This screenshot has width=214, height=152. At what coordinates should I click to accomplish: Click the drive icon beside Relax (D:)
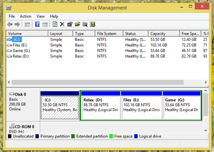(9, 56)
